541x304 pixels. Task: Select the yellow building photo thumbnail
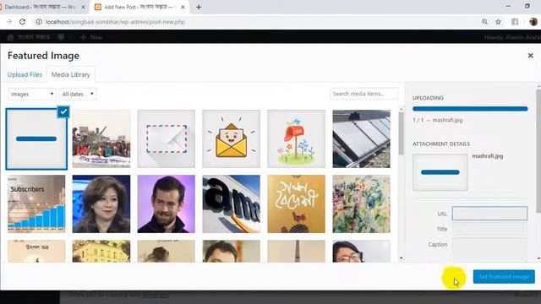click(101, 252)
